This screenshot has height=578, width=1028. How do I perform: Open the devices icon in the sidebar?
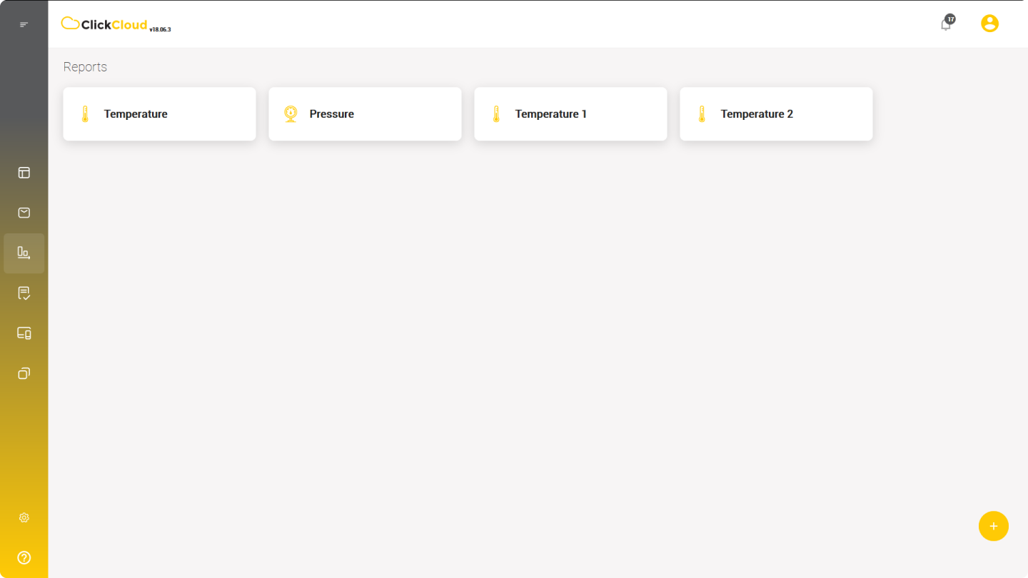point(24,333)
